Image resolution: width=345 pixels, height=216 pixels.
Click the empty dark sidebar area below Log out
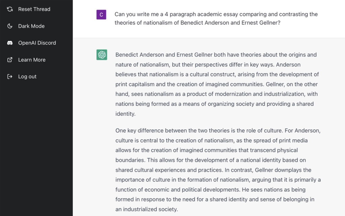coord(36,147)
